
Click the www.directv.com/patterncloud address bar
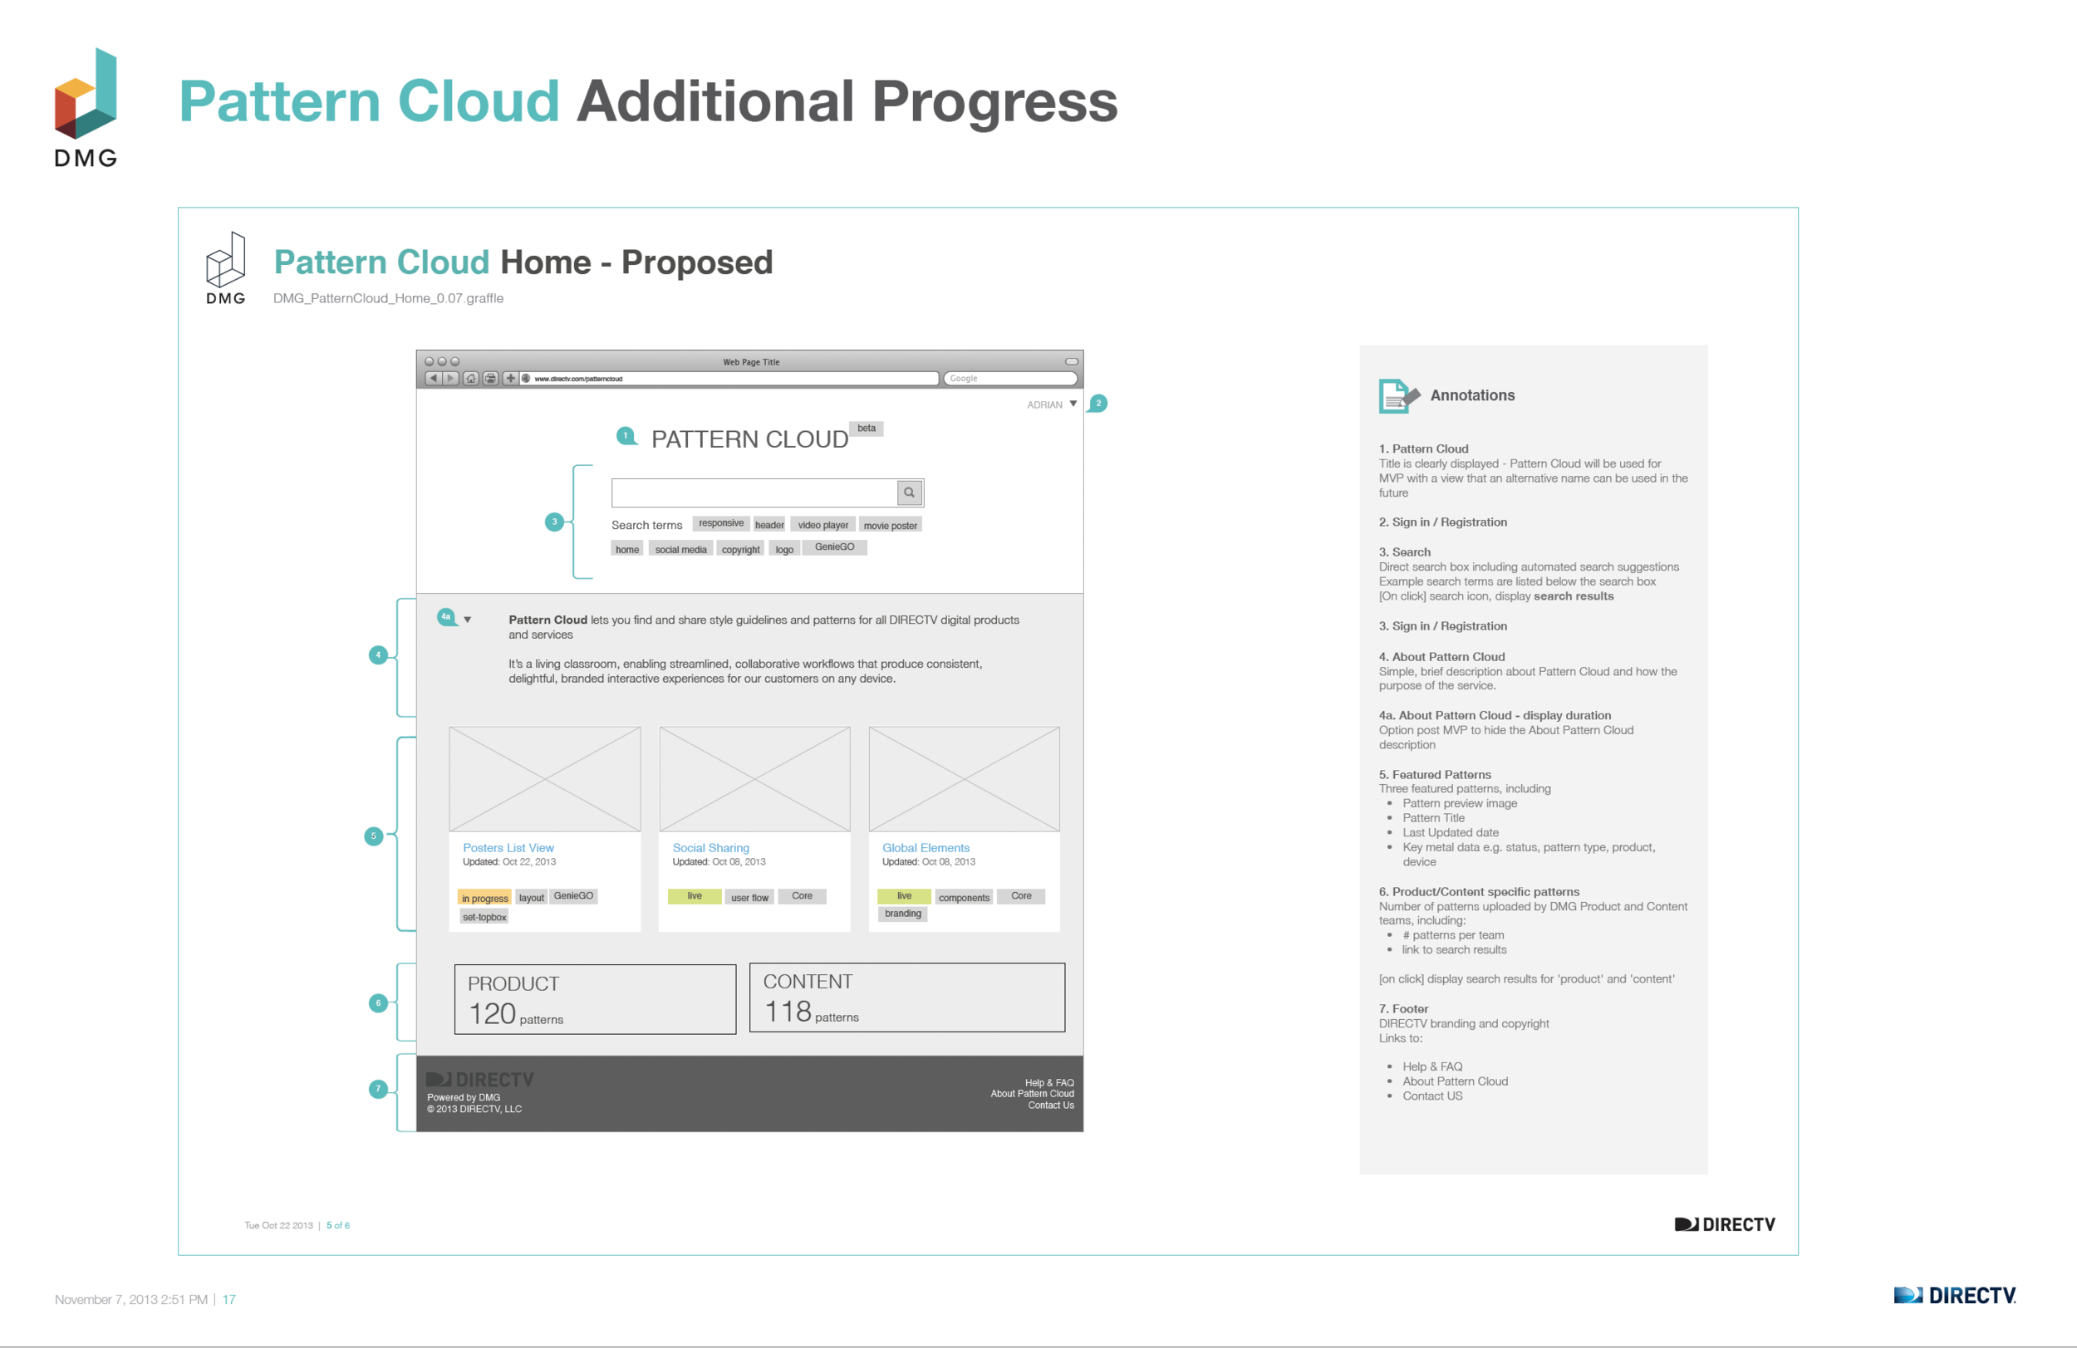(x=729, y=379)
